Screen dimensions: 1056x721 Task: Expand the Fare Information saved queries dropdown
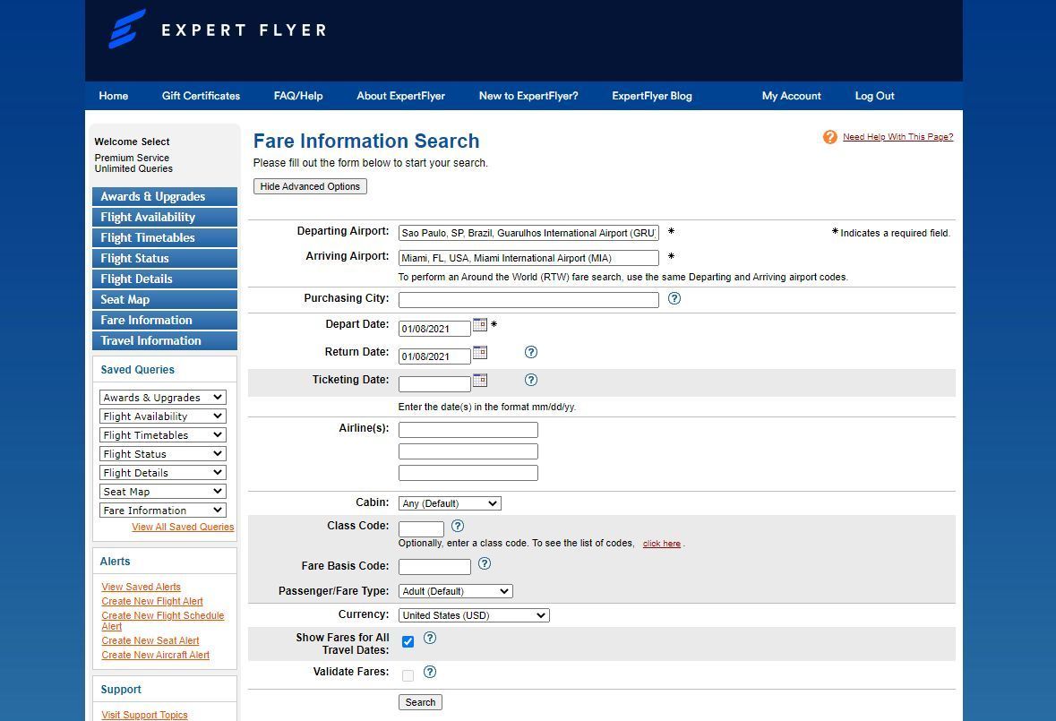(x=163, y=511)
